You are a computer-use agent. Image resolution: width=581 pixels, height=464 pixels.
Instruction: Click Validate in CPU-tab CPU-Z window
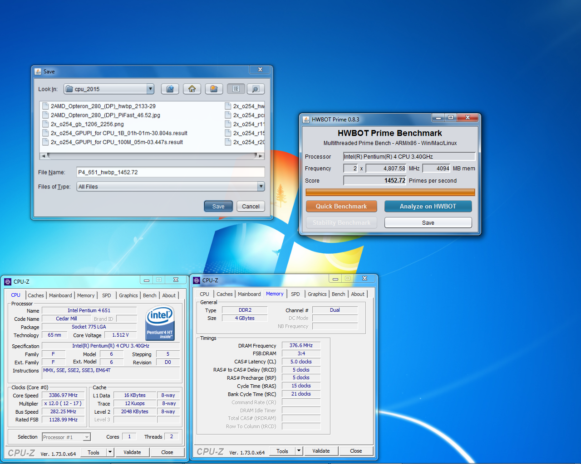point(132,452)
